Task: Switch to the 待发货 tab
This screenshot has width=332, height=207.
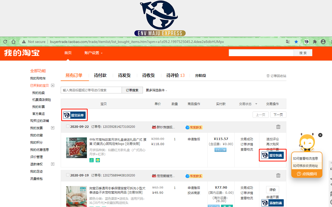Action: (x=124, y=76)
